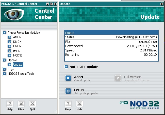The height and width of the screenshot is (115, 165).
Task: Click the Automatic update label text
Action: (84, 67)
